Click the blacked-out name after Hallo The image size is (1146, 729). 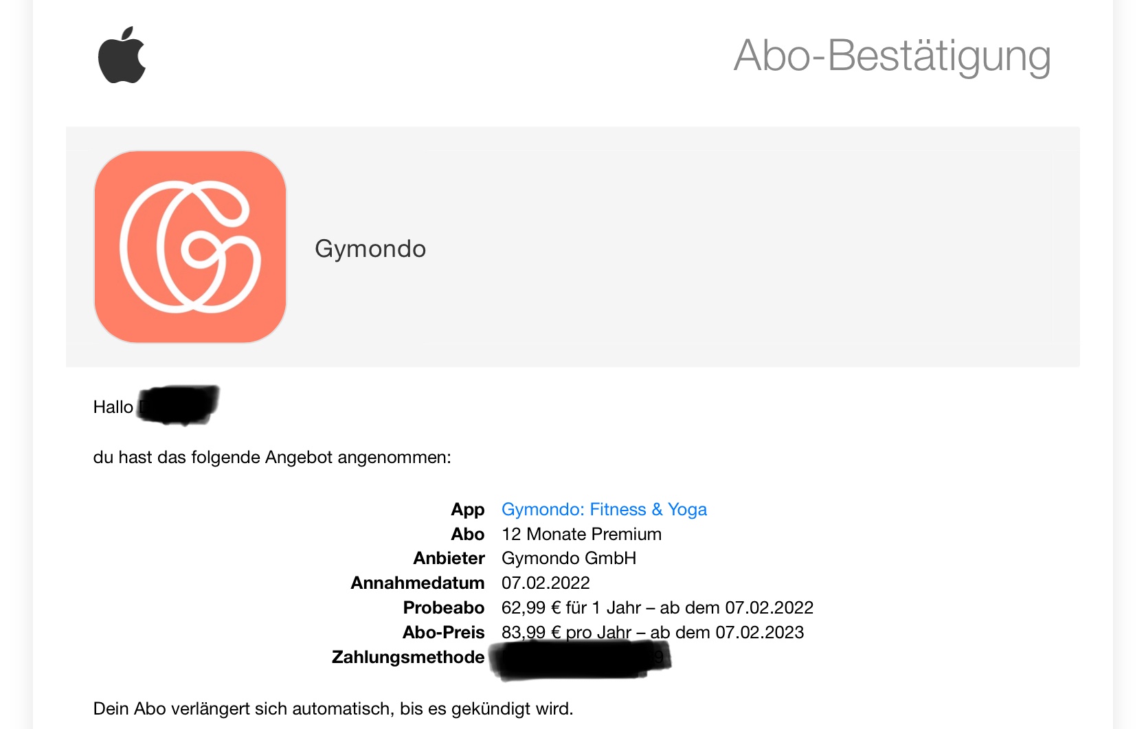[179, 405]
